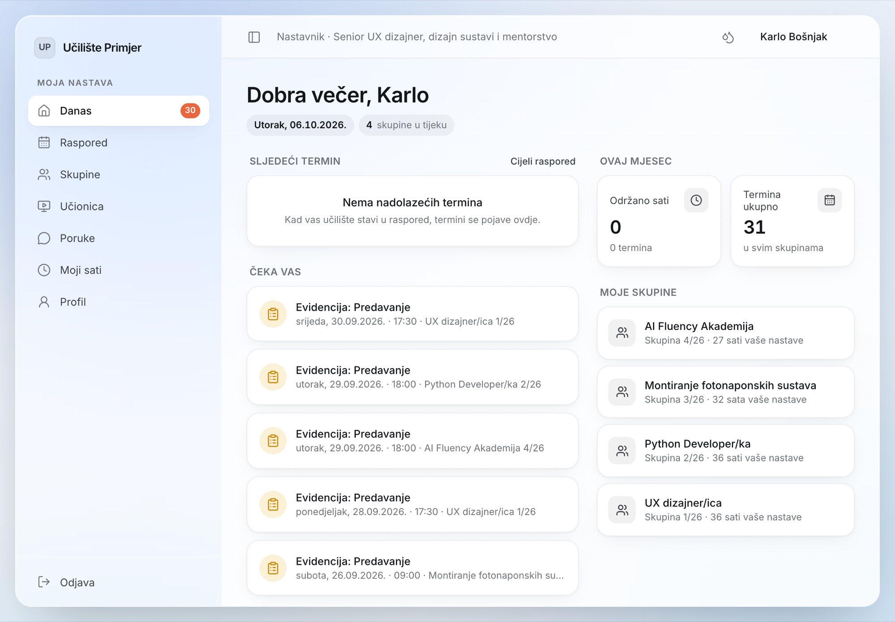Click the house icon next to Danas
This screenshot has height=622, width=895.
[44, 111]
